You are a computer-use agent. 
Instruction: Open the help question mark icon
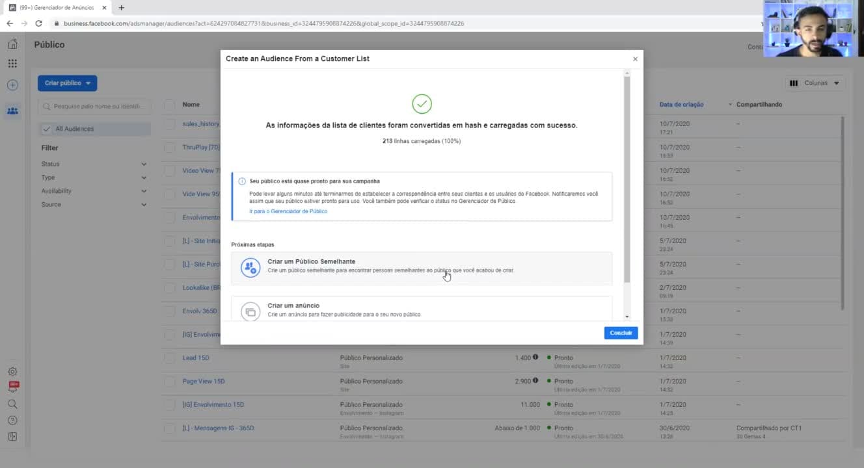[12, 421]
